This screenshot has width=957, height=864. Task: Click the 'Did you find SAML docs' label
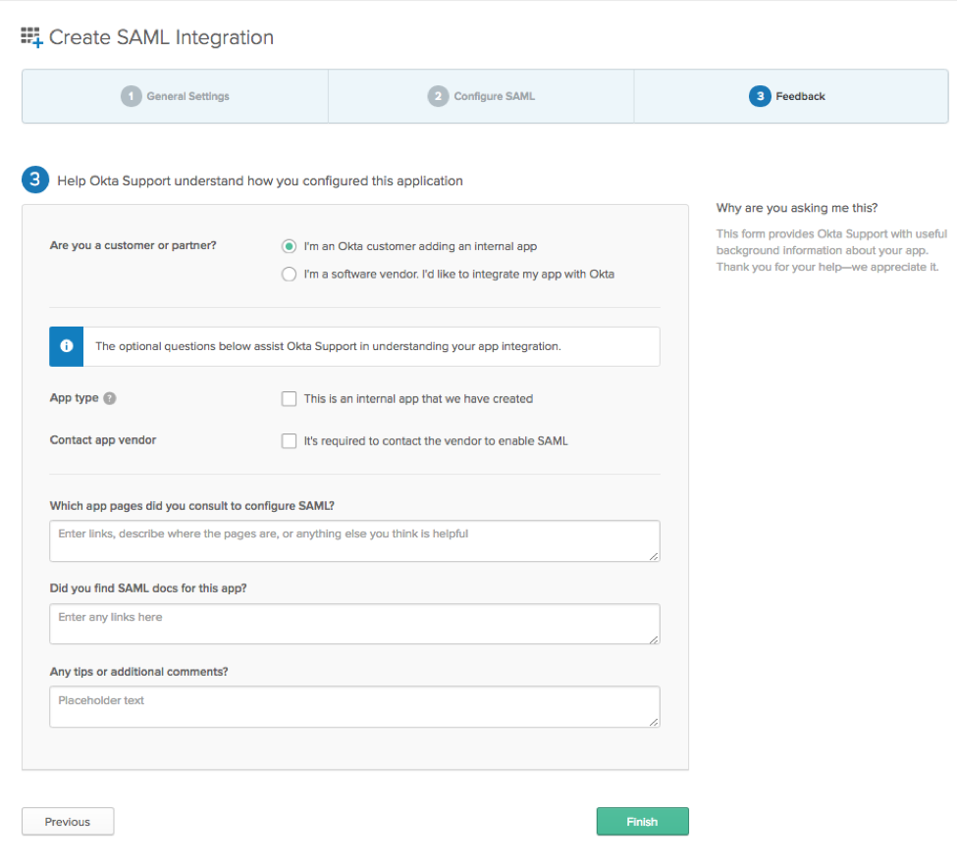[x=148, y=587]
